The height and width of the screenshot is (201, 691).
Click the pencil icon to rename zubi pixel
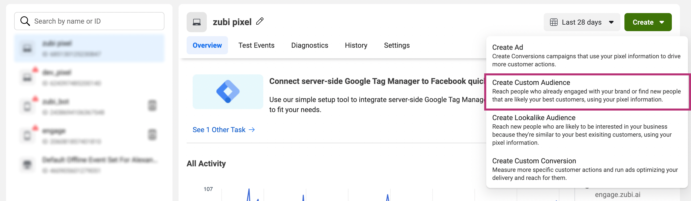260,21
